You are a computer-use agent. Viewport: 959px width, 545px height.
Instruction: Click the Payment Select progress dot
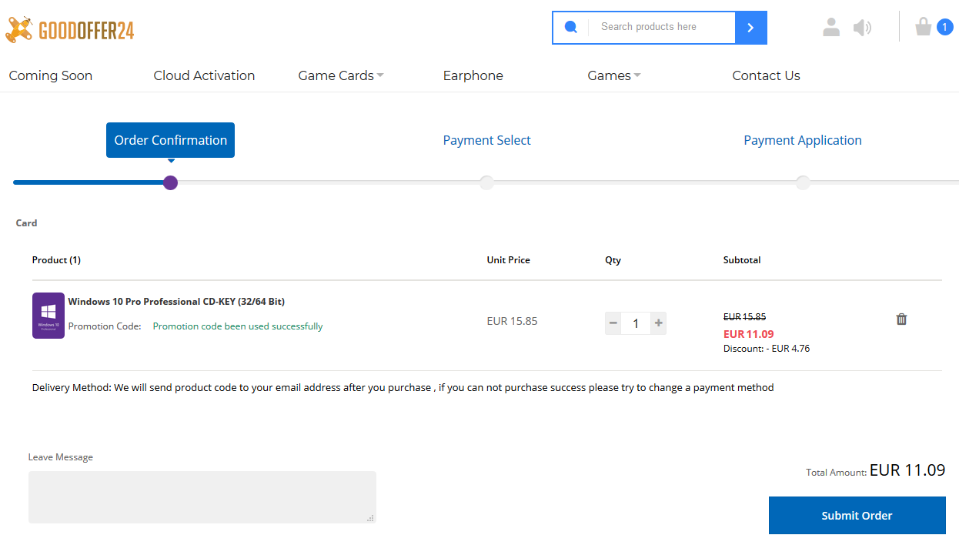point(486,182)
